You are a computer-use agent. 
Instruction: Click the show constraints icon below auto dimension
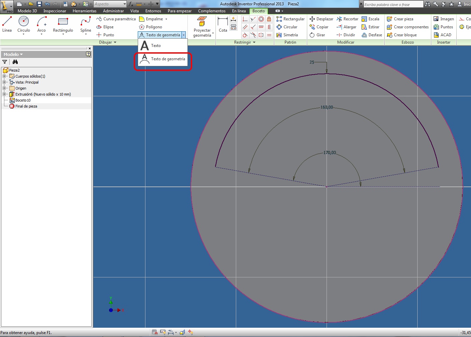pos(233,27)
